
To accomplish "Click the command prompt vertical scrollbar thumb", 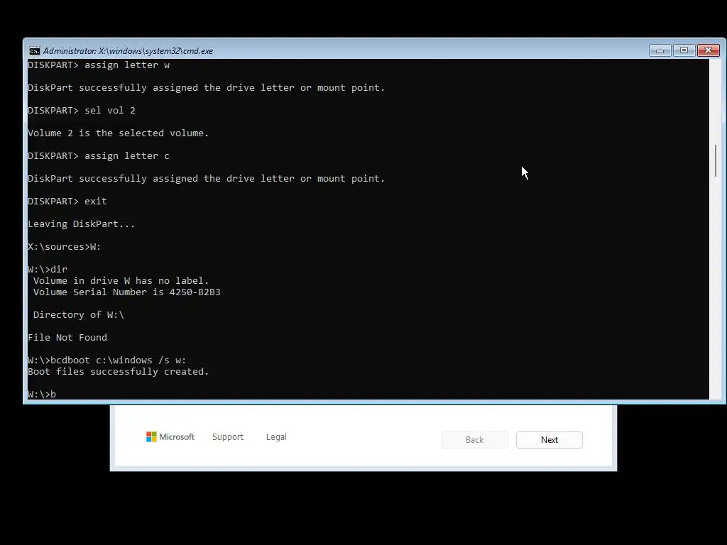I will pyautogui.click(x=716, y=160).
